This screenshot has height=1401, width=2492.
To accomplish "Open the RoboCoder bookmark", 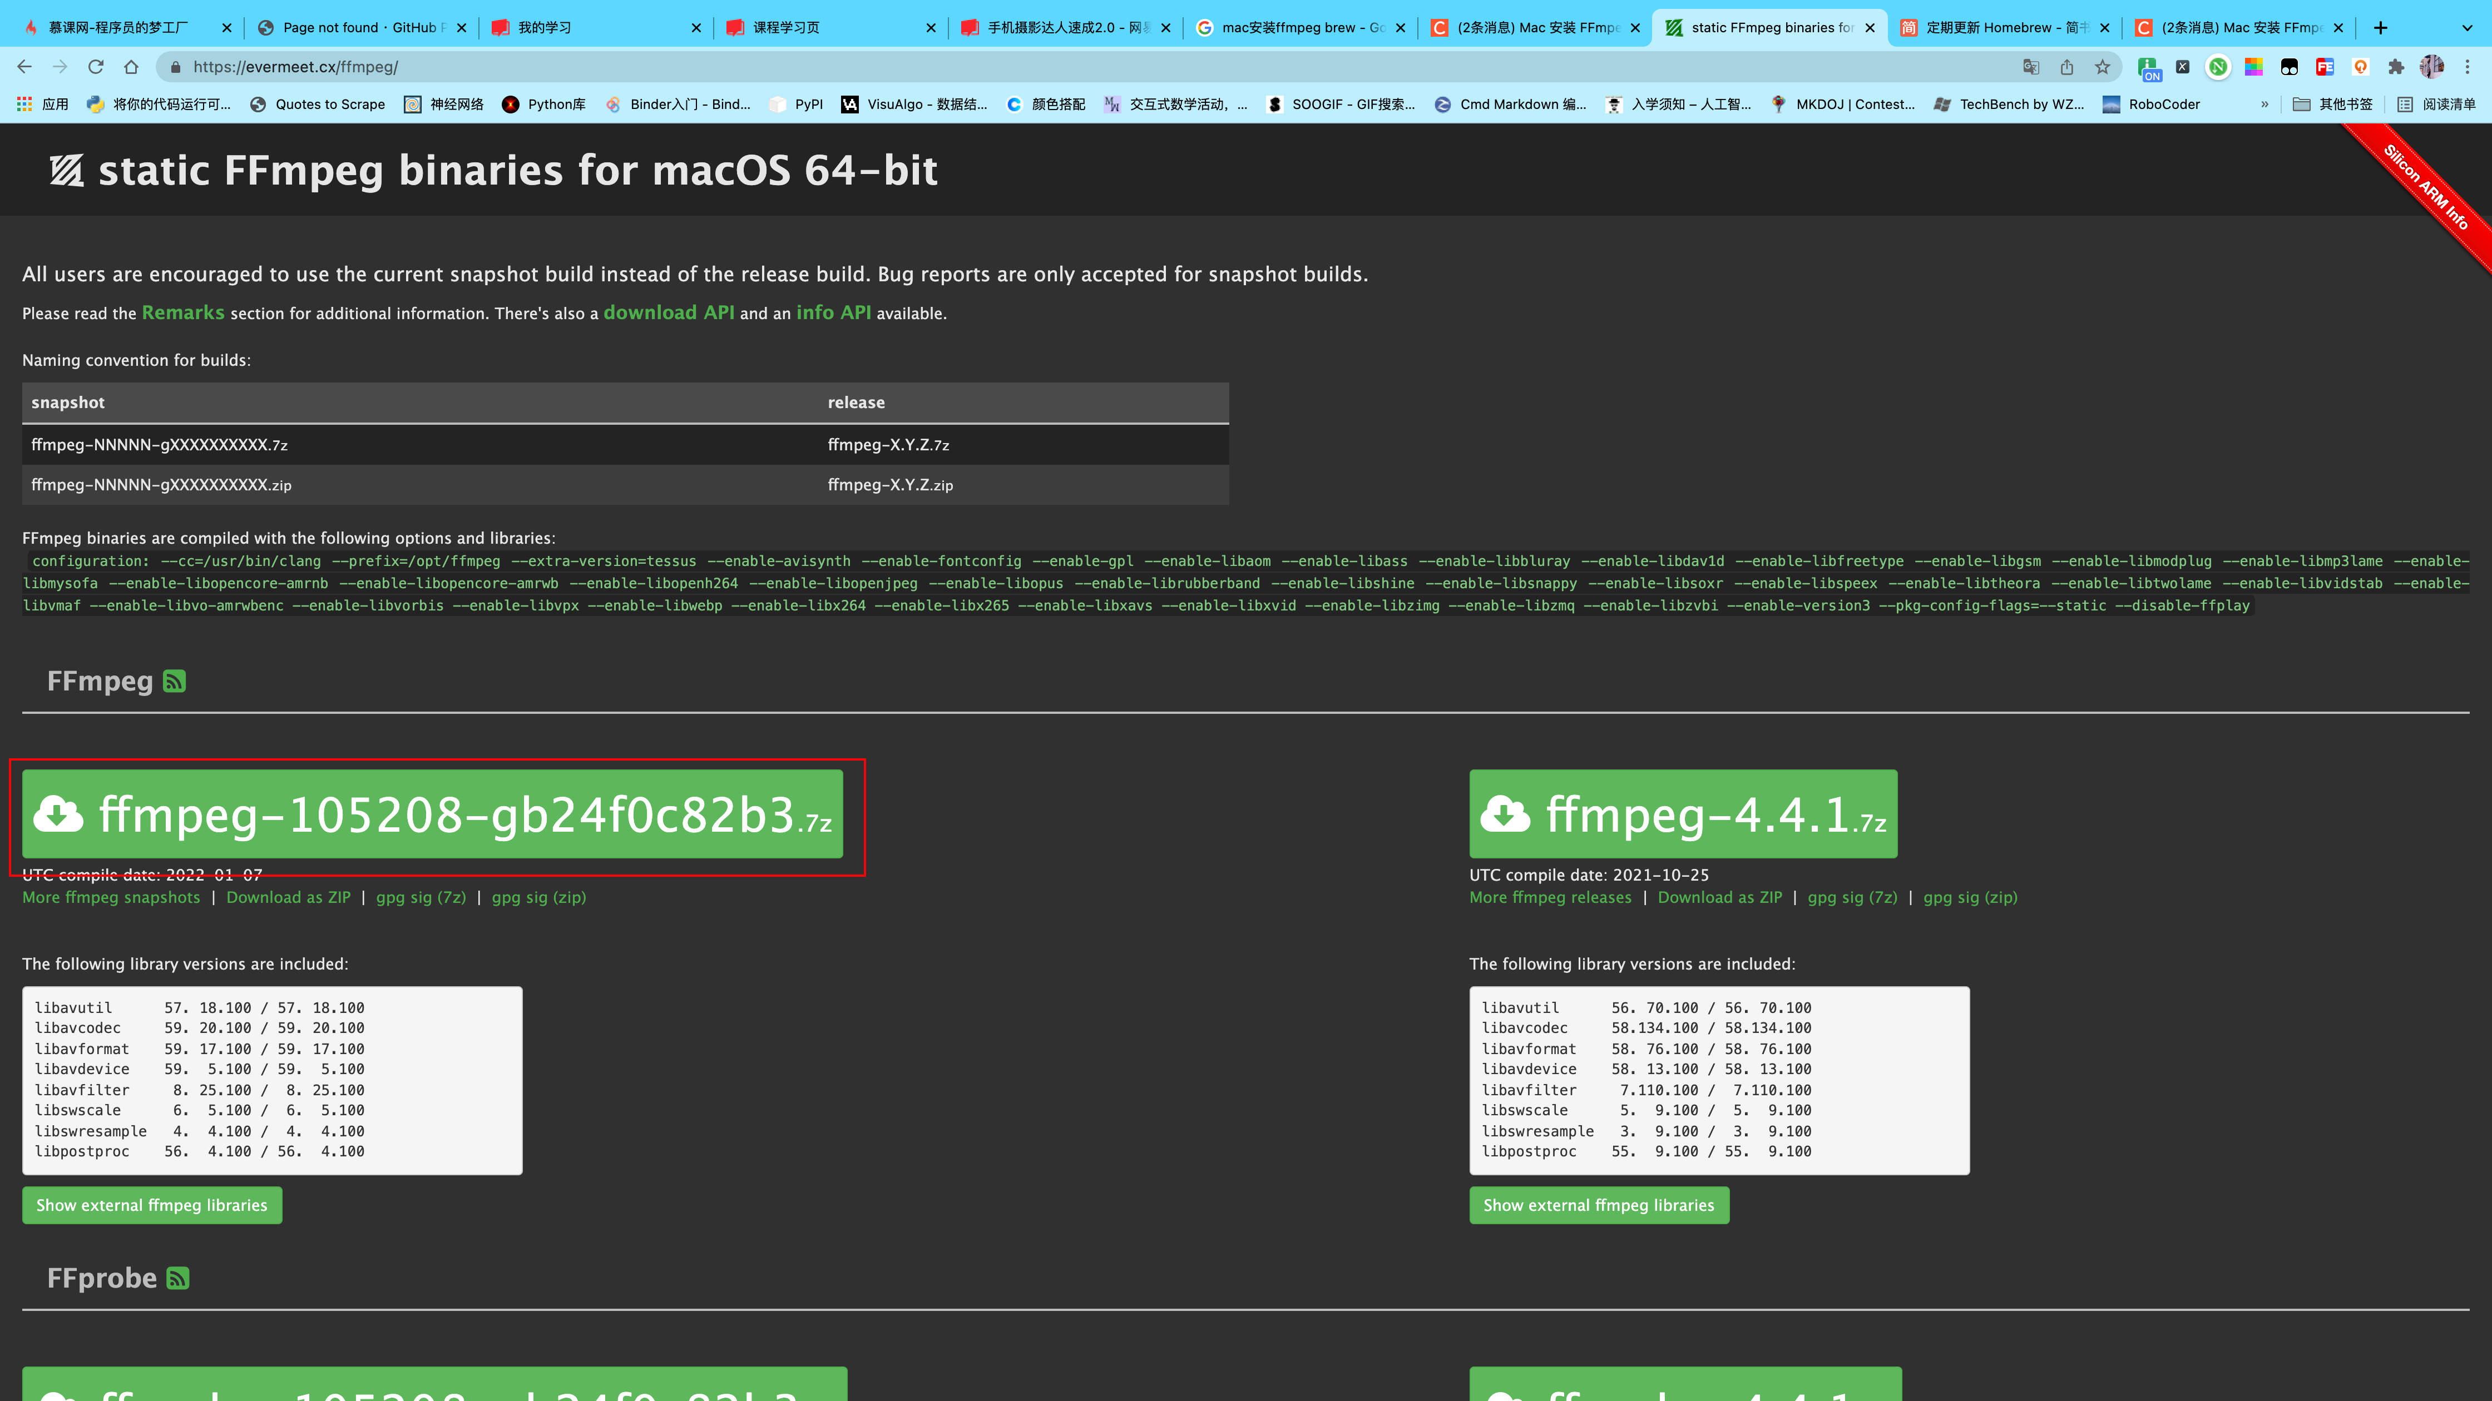I will 2152,105.
